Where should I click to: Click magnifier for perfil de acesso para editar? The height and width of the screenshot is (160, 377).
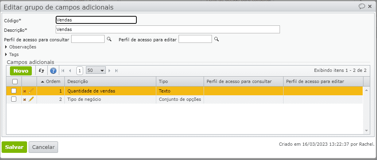click(216, 39)
